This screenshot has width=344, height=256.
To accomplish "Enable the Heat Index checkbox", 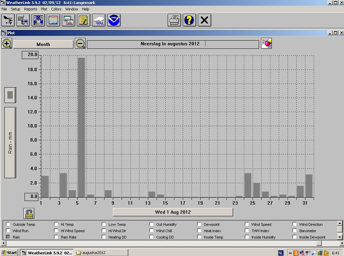I will click(x=199, y=231).
